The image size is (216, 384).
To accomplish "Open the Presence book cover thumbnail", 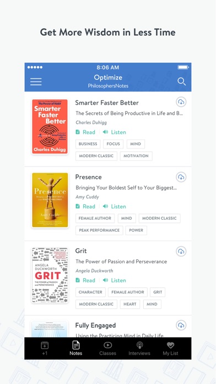I will 50,200.
